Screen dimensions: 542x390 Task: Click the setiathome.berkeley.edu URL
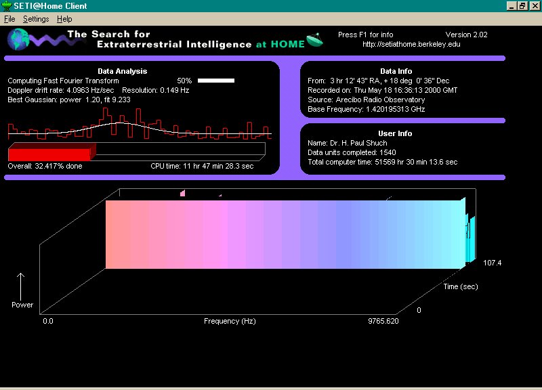[411, 44]
